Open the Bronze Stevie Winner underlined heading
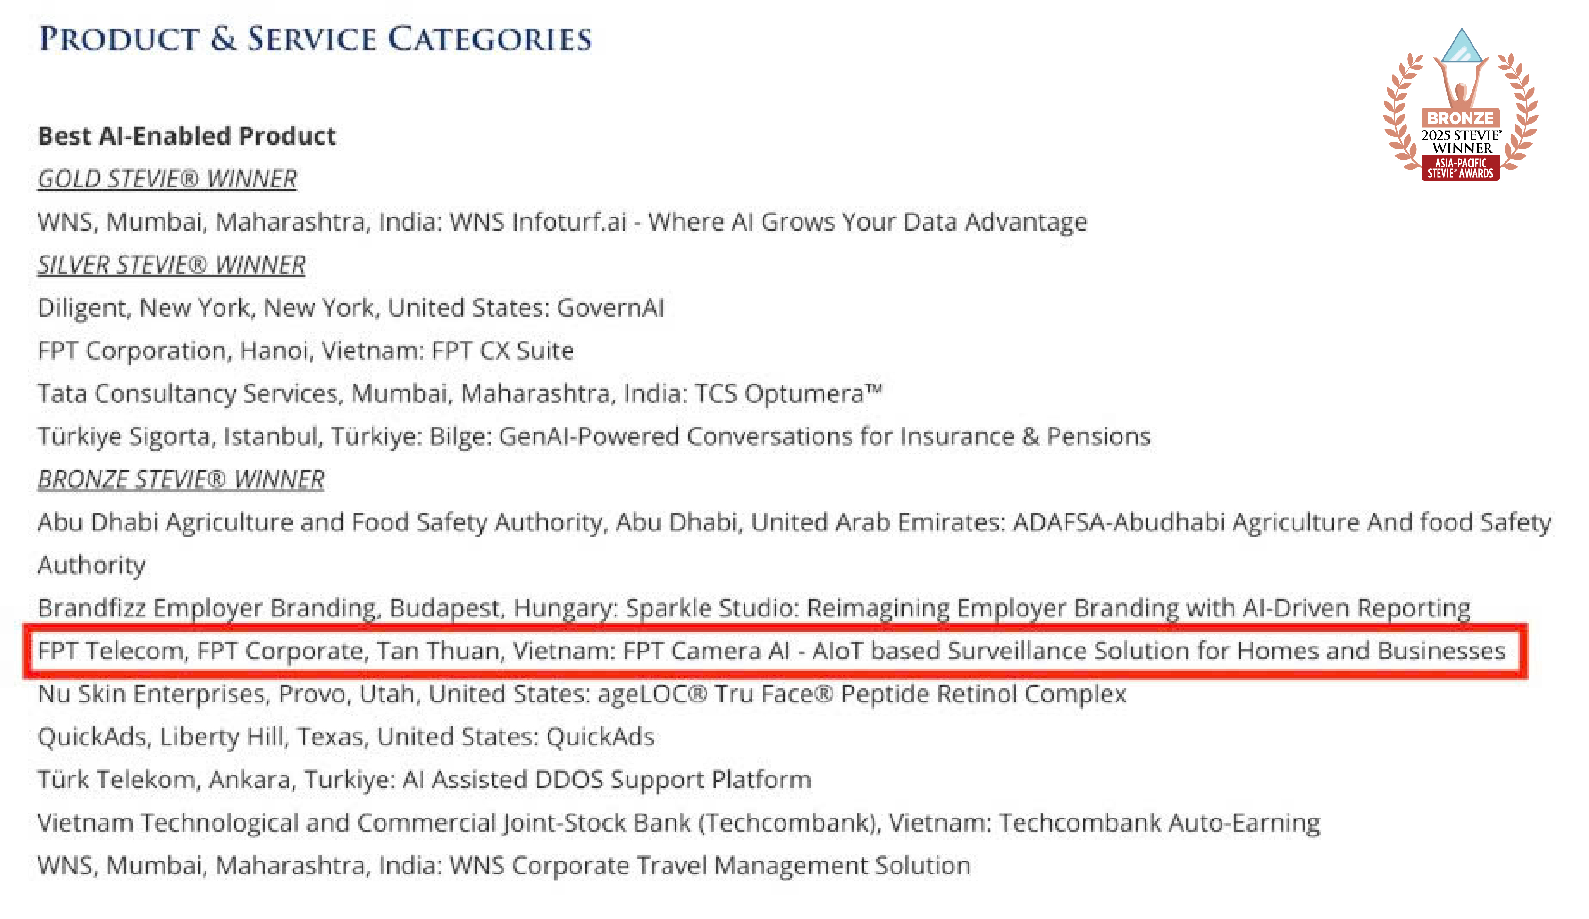Image resolution: width=1589 pixels, height=919 pixels. point(181,479)
